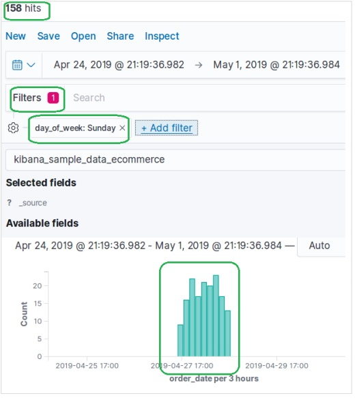This screenshot has height=398, width=355.
Task: Select the _source selected field
Action: click(33, 203)
